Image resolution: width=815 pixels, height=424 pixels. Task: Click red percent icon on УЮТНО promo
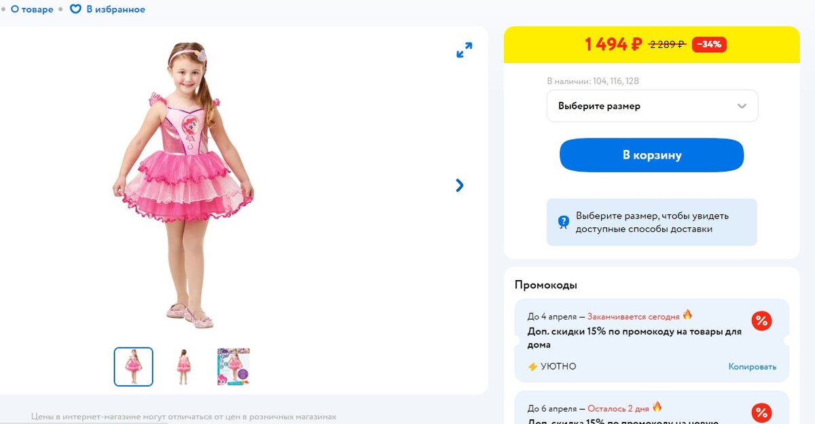point(762,321)
